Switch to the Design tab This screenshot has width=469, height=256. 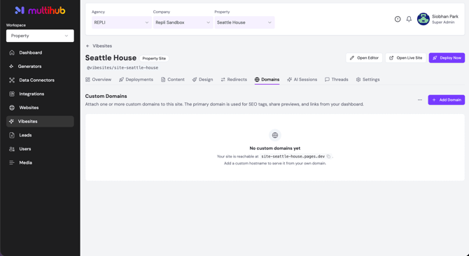click(x=202, y=80)
